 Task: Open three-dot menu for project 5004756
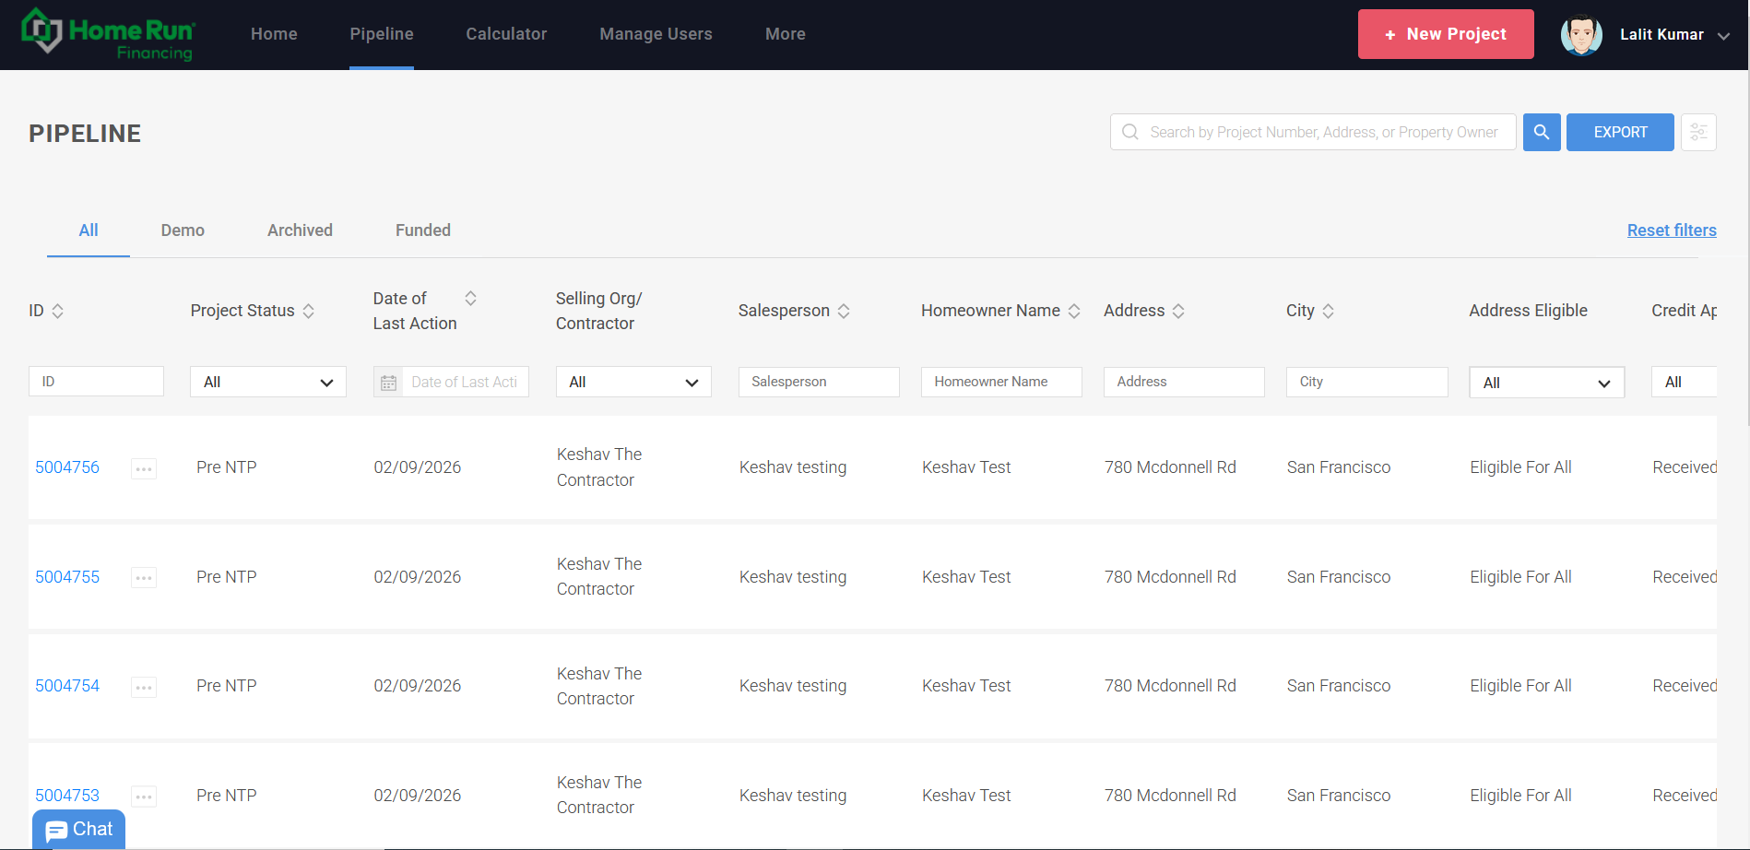(x=144, y=468)
